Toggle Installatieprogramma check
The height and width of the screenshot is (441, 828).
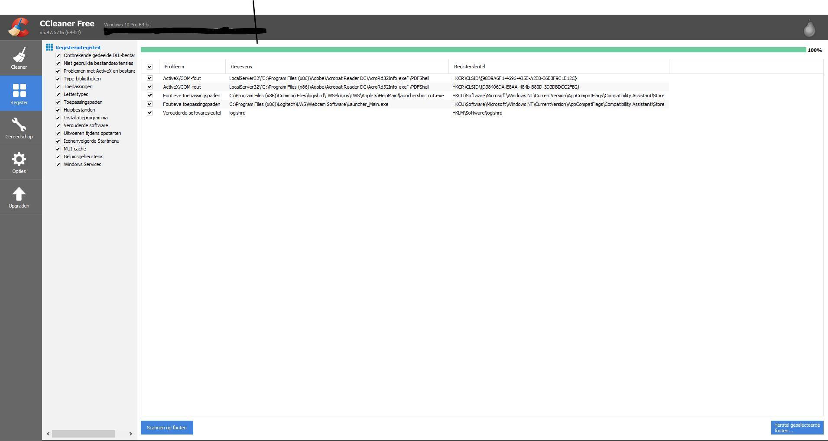[58, 118]
